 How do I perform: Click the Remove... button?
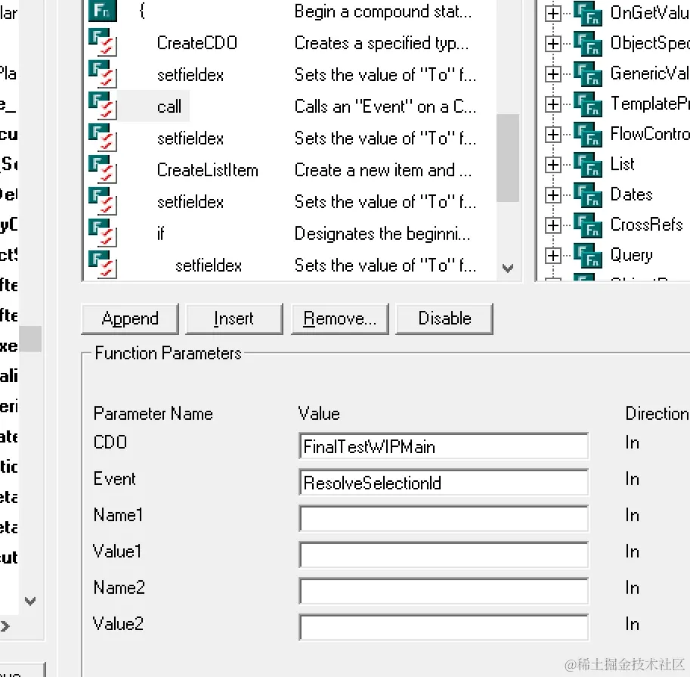tap(340, 318)
